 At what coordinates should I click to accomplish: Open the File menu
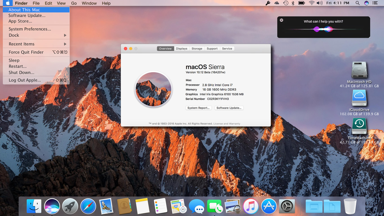coord(36,3)
